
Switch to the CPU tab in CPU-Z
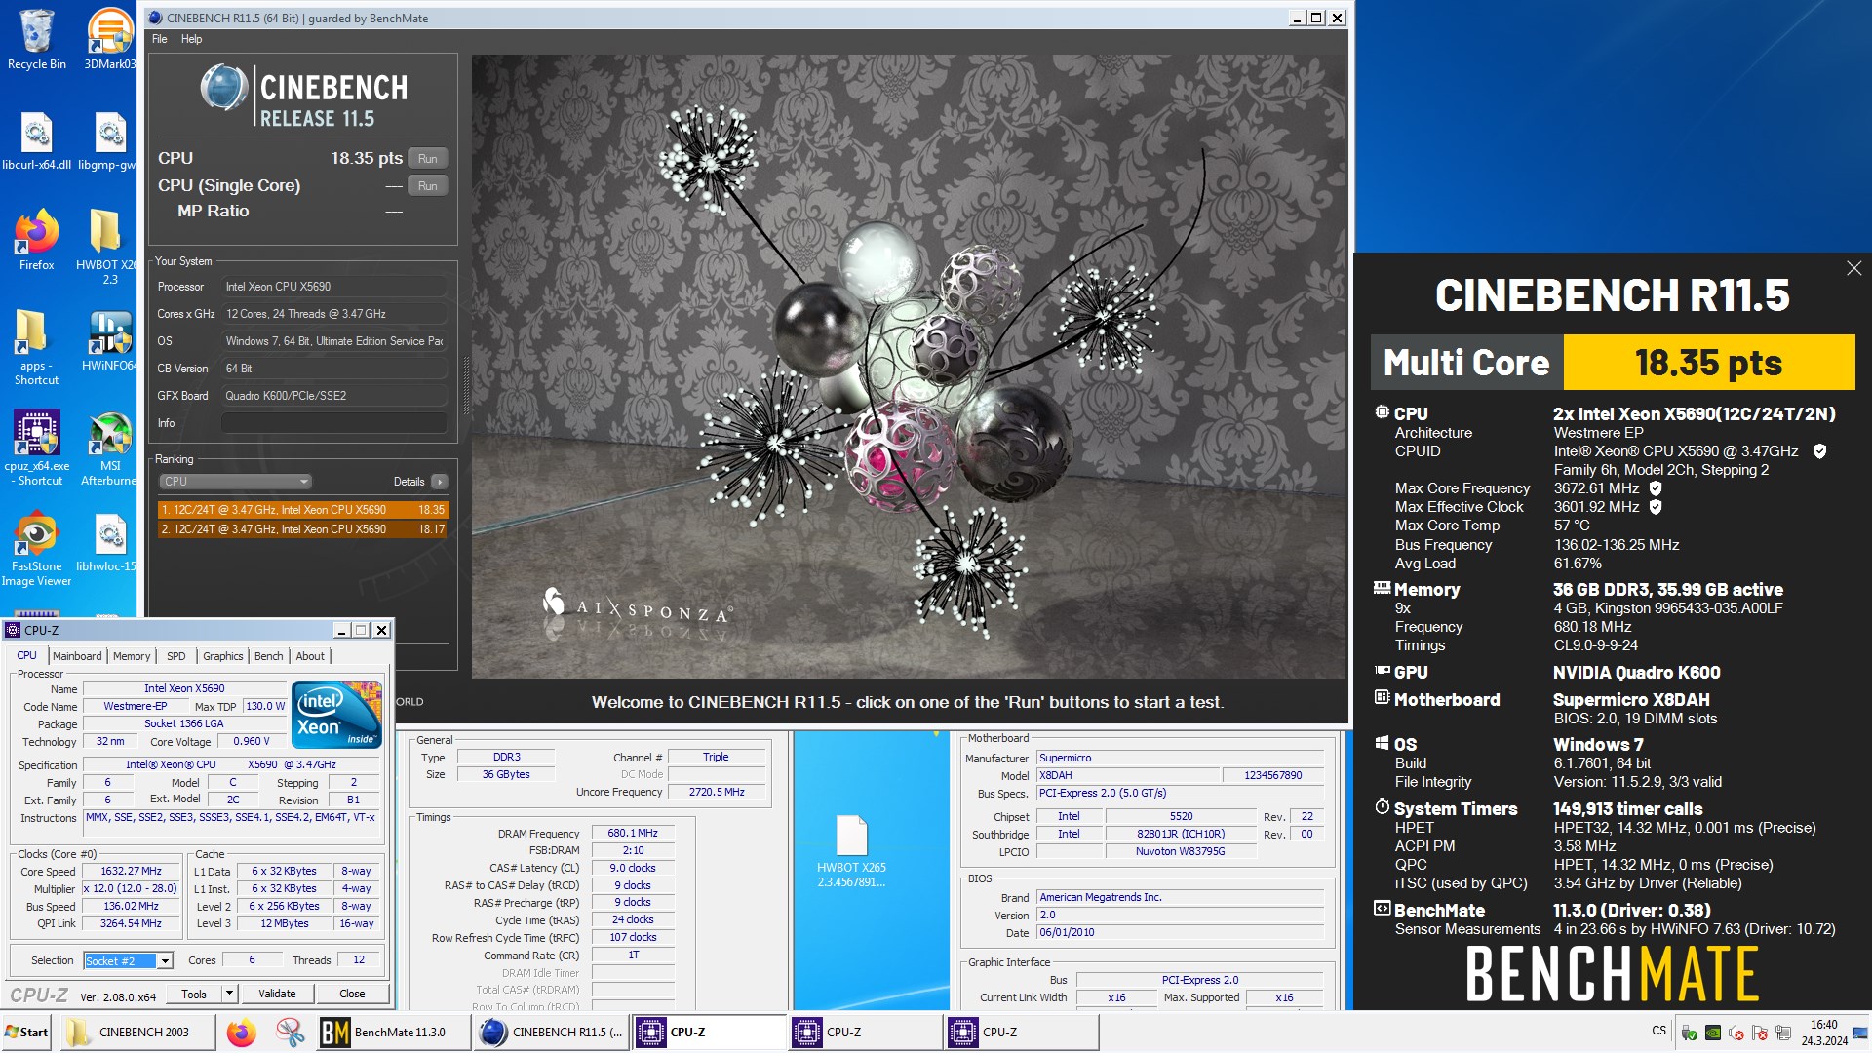27,656
